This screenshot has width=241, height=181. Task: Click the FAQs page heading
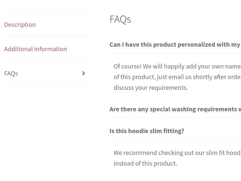pos(120,19)
